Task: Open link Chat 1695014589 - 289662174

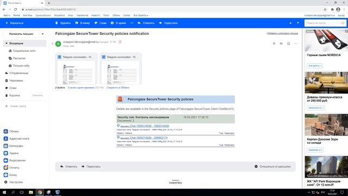Action: pos(148,138)
